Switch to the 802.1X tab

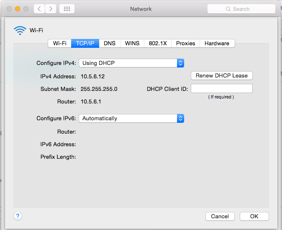coord(158,43)
